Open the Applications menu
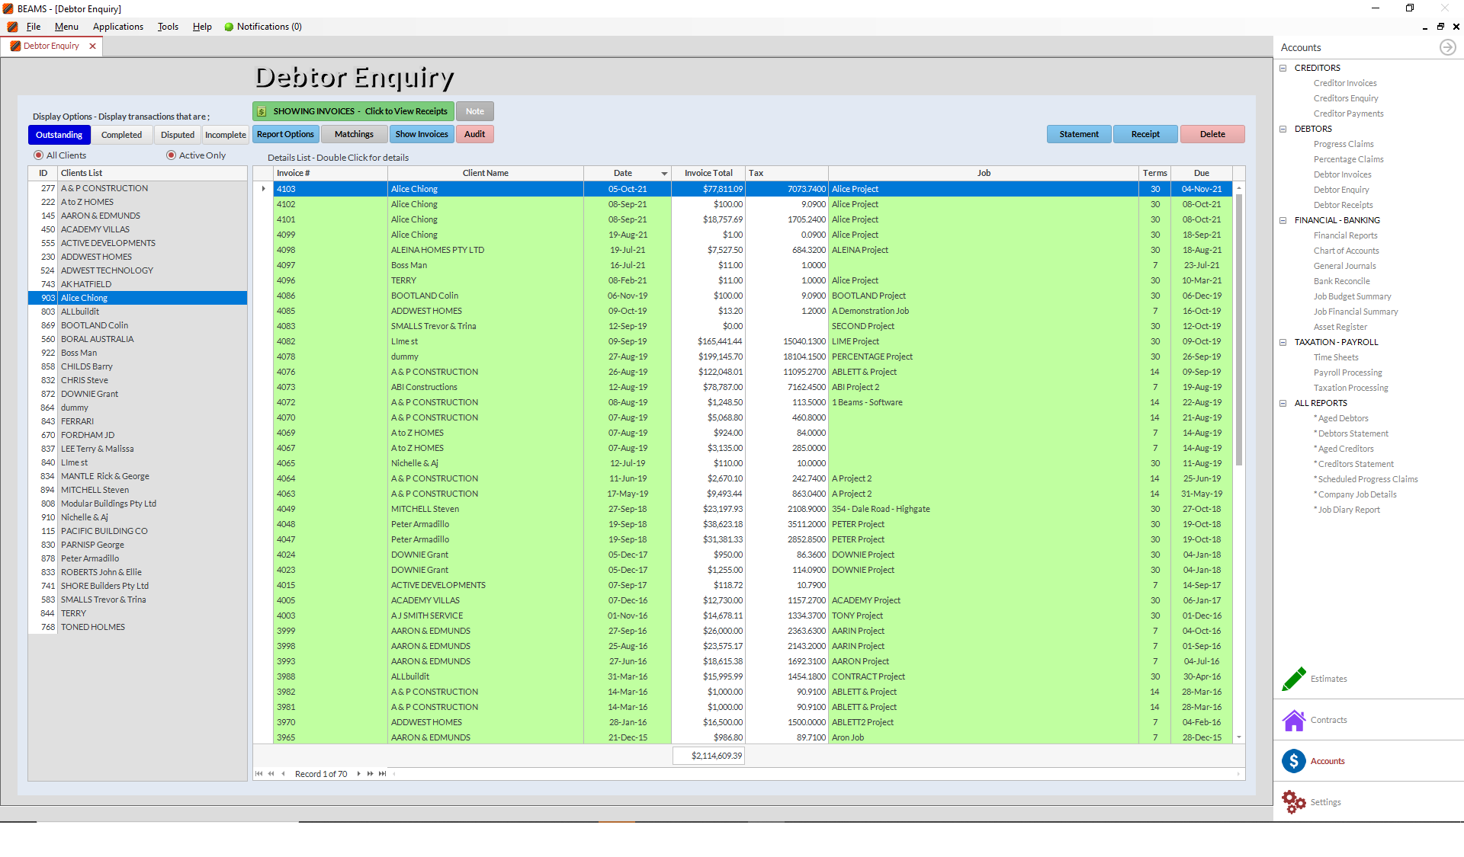 pos(117,26)
